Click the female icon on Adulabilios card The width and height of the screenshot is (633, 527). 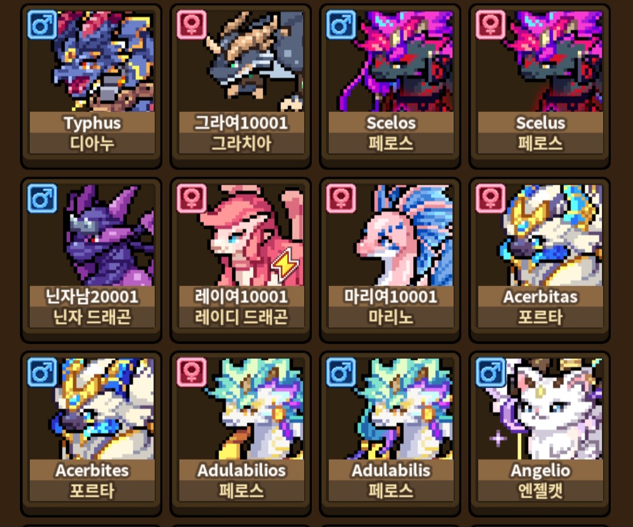click(x=191, y=372)
